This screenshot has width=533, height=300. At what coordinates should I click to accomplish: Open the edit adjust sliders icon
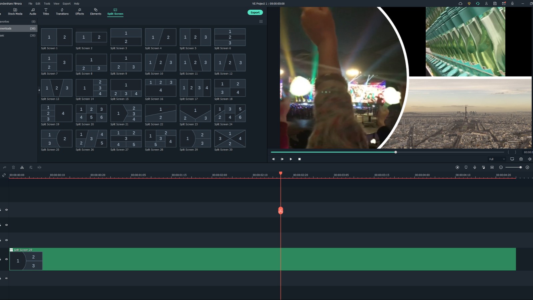pyautogui.click(x=31, y=167)
